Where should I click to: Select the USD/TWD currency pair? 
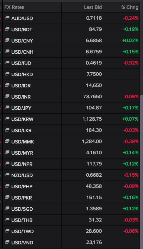pos(22,231)
